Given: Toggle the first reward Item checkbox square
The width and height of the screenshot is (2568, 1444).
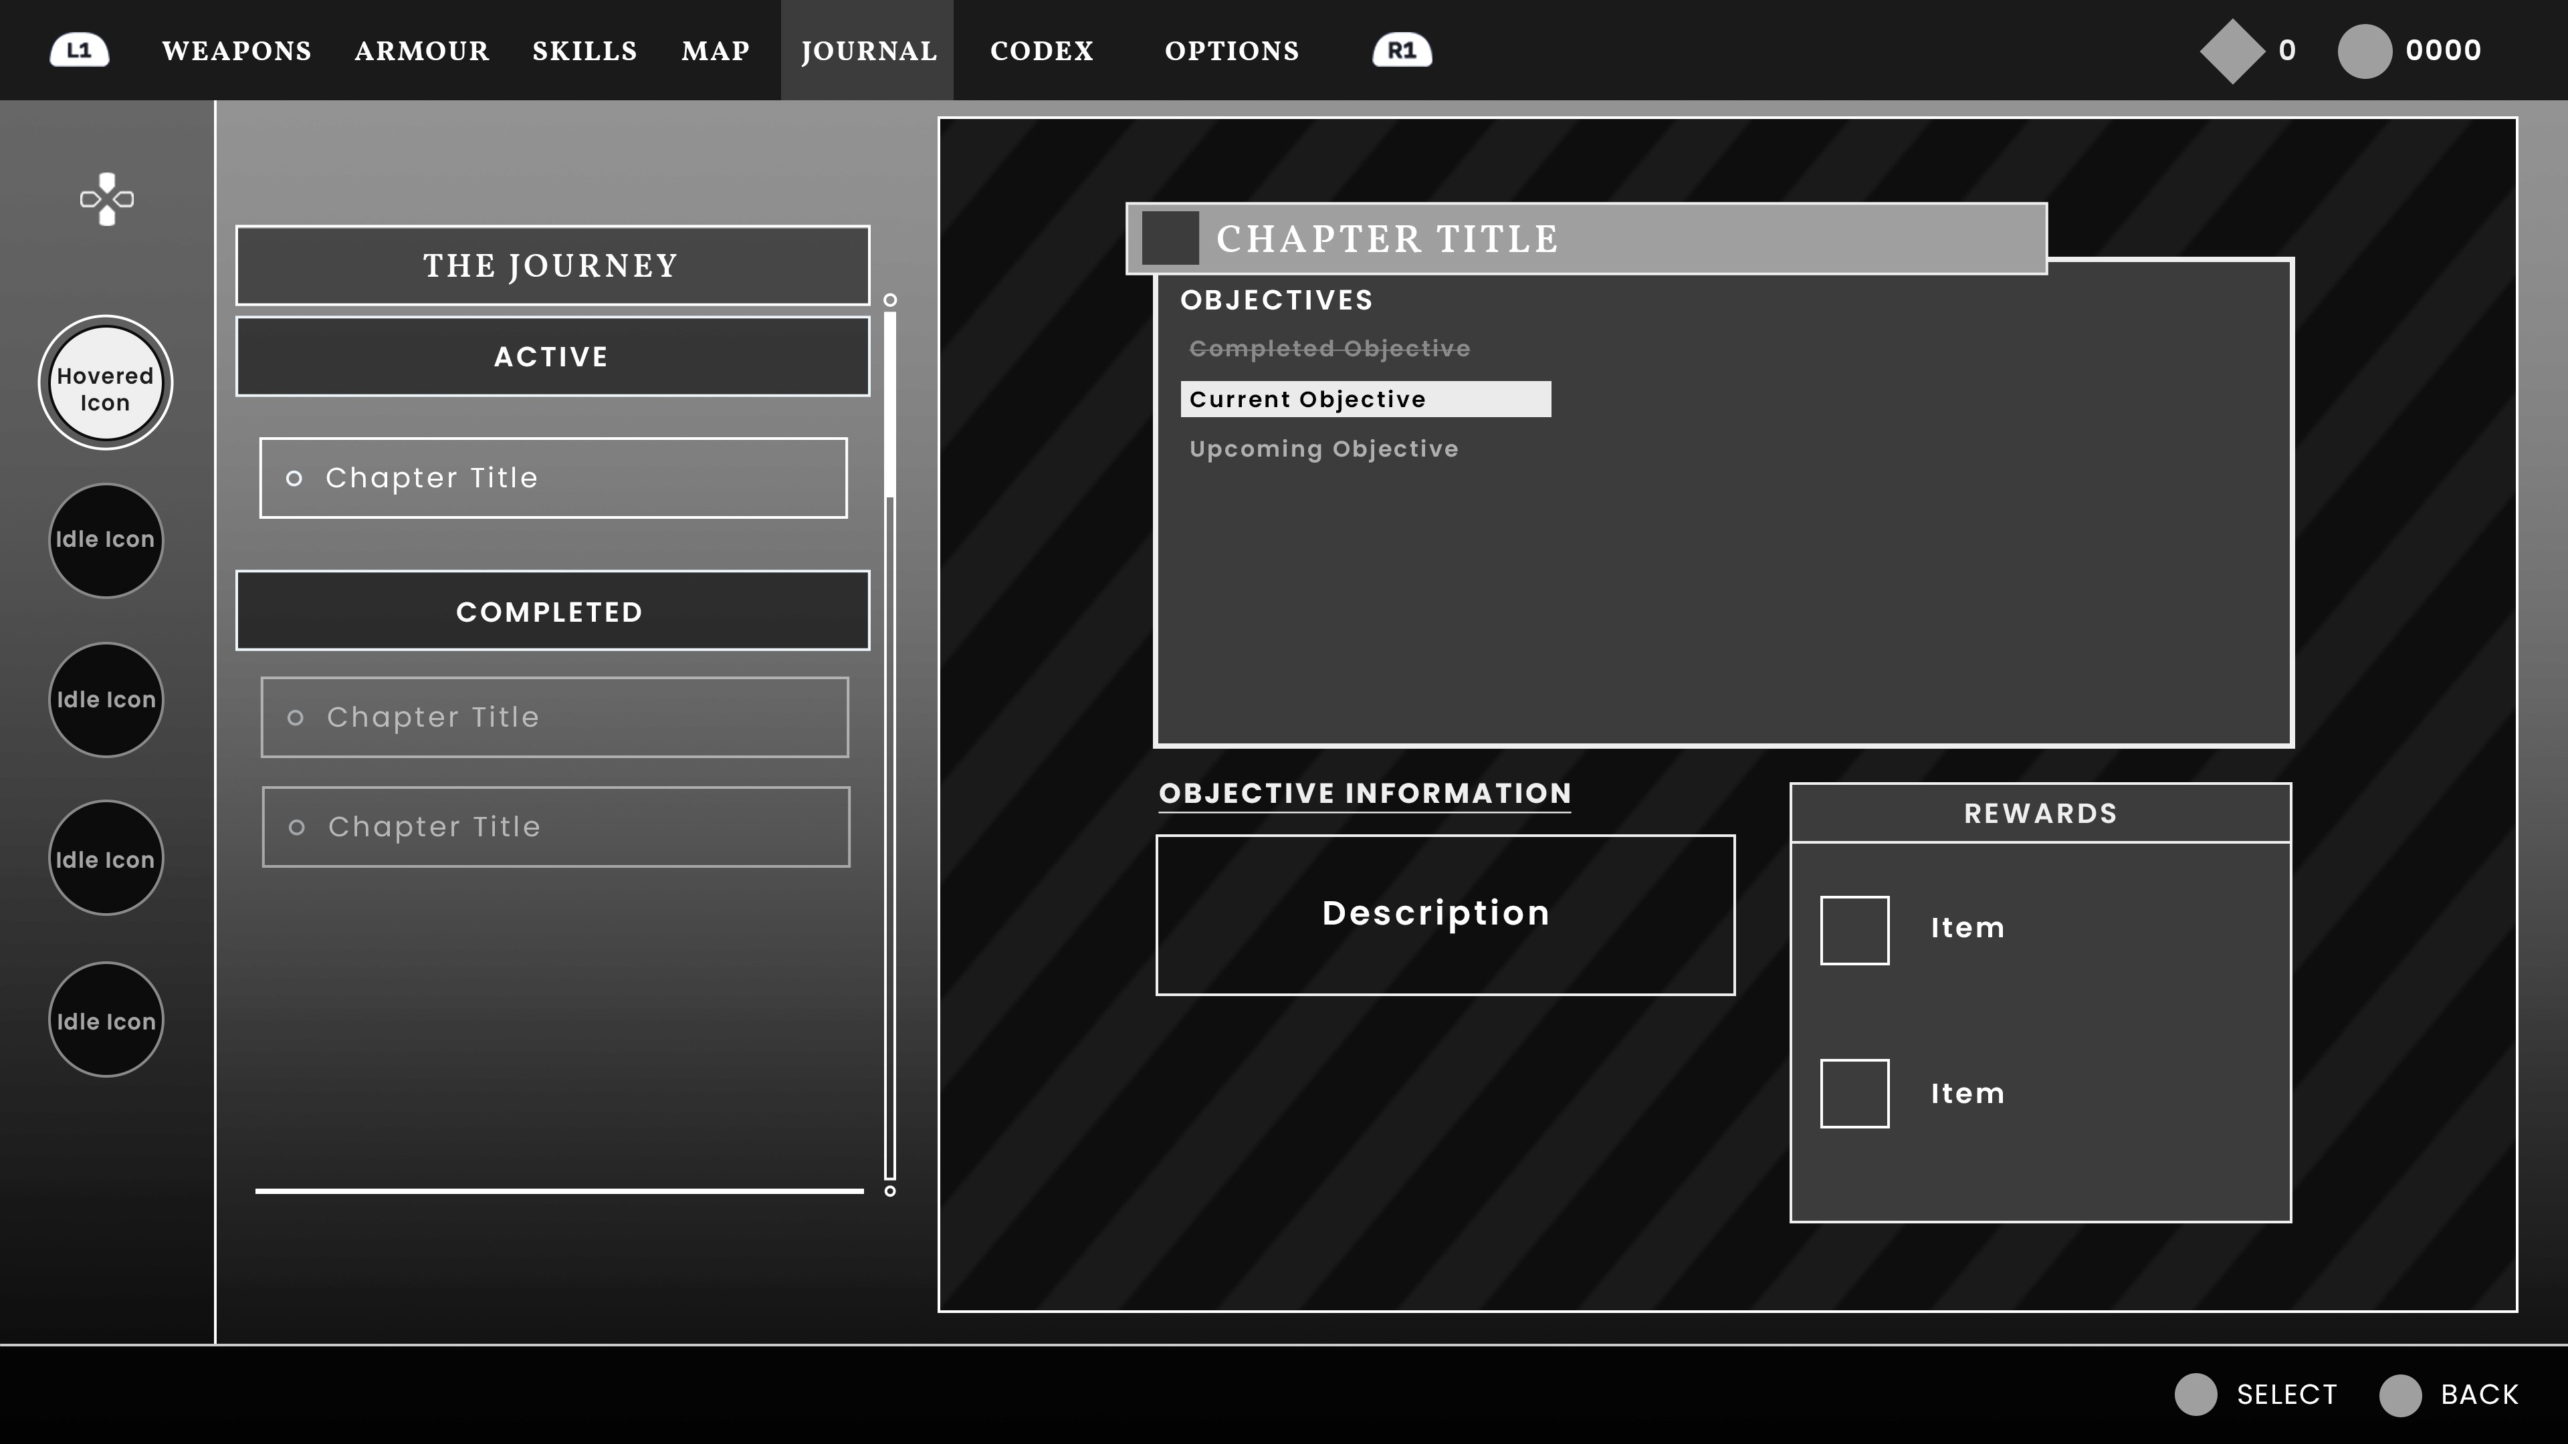Looking at the screenshot, I should (x=1854, y=930).
